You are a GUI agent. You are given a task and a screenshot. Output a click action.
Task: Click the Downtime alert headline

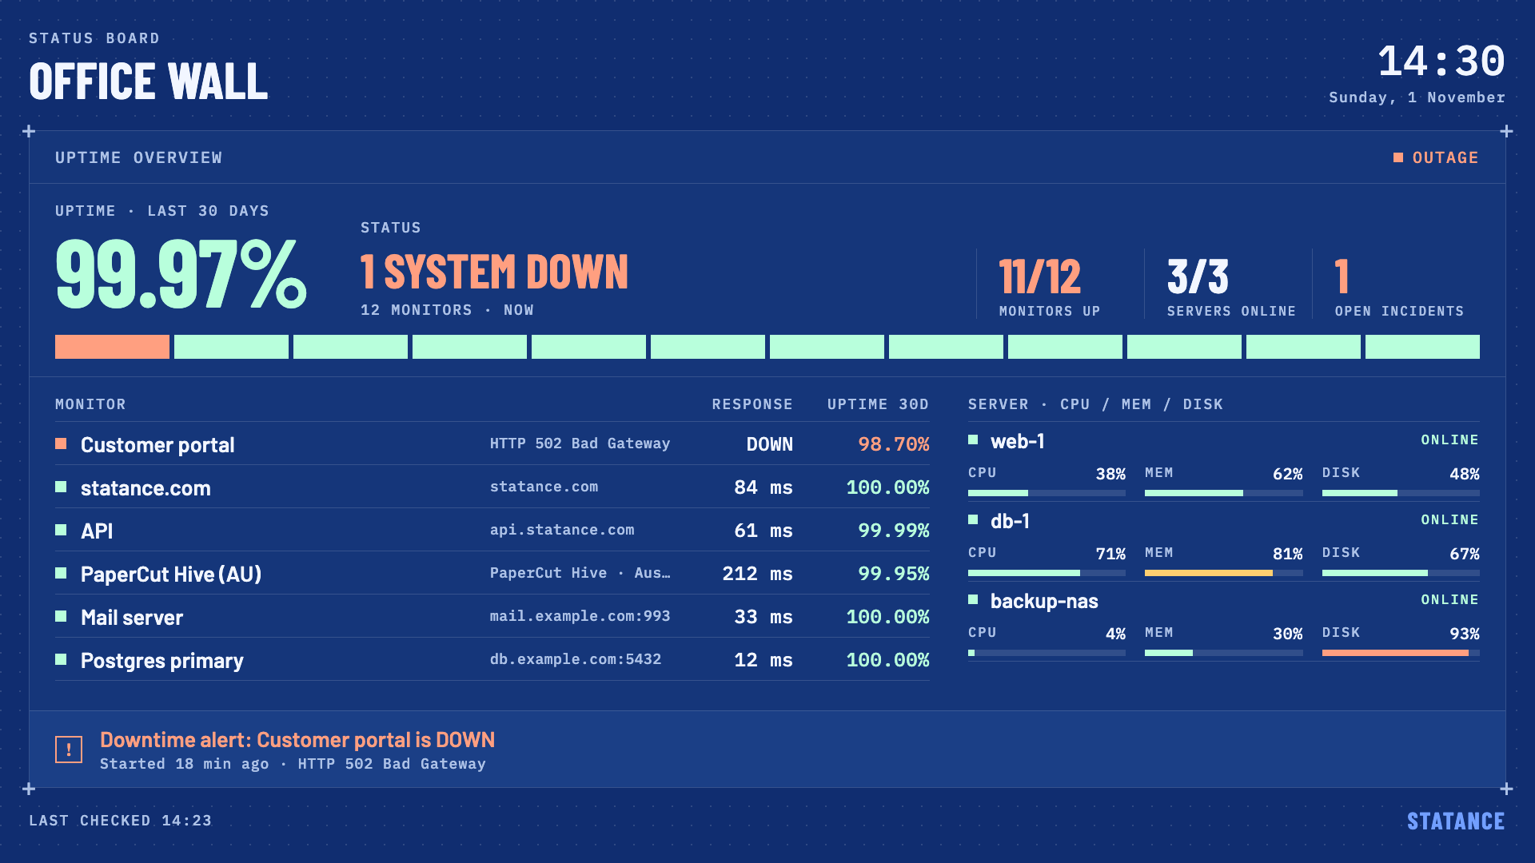coord(297,740)
